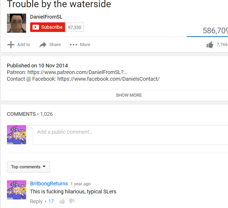Click the wizard avatar beside the comment box
The height and width of the screenshot is (208, 228).
pos(17,135)
